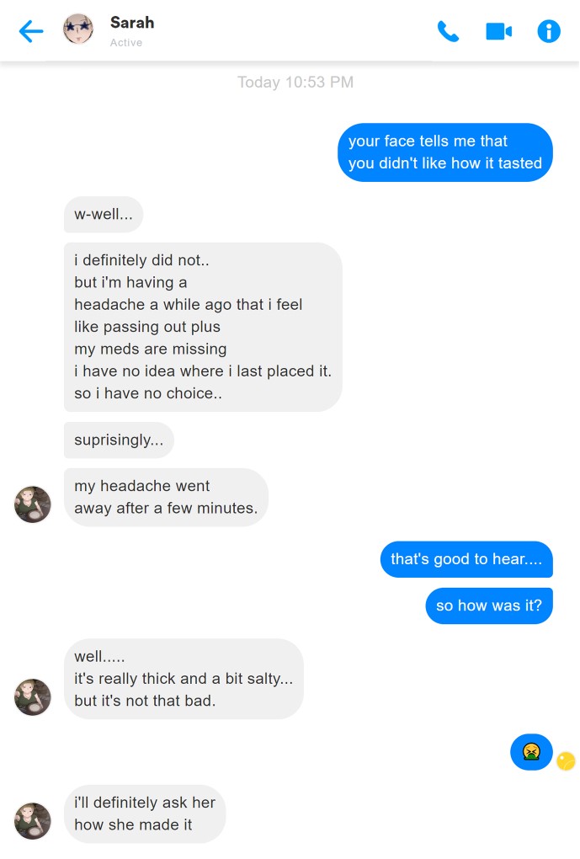Select the "that's good to hear...." message
The height and width of the screenshot is (859, 580).
[x=466, y=559]
